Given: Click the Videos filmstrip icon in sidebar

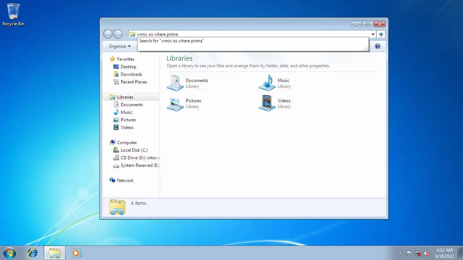Looking at the screenshot, I should (x=116, y=127).
